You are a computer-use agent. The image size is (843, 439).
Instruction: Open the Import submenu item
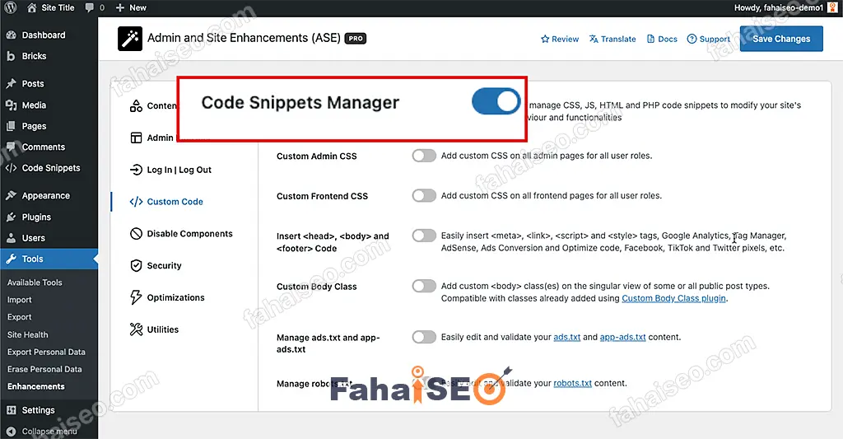(x=20, y=300)
